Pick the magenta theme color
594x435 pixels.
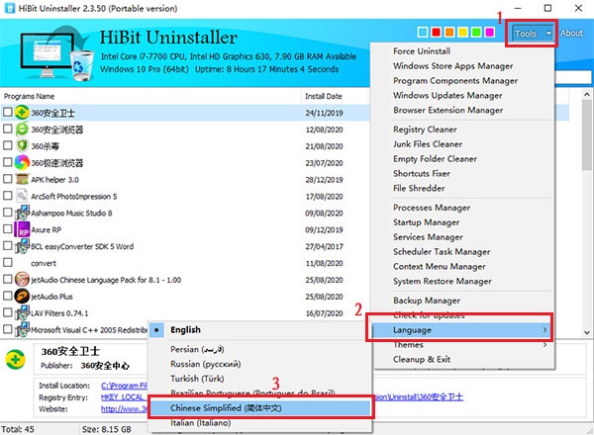[490, 33]
